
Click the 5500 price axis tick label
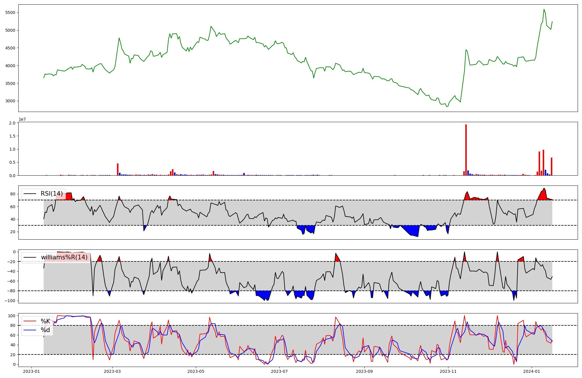pos(11,13)
